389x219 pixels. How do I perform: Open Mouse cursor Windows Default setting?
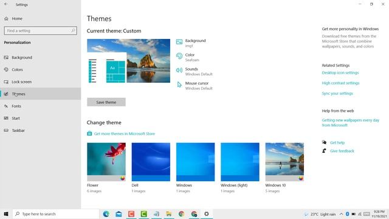[x=194, y=85]
